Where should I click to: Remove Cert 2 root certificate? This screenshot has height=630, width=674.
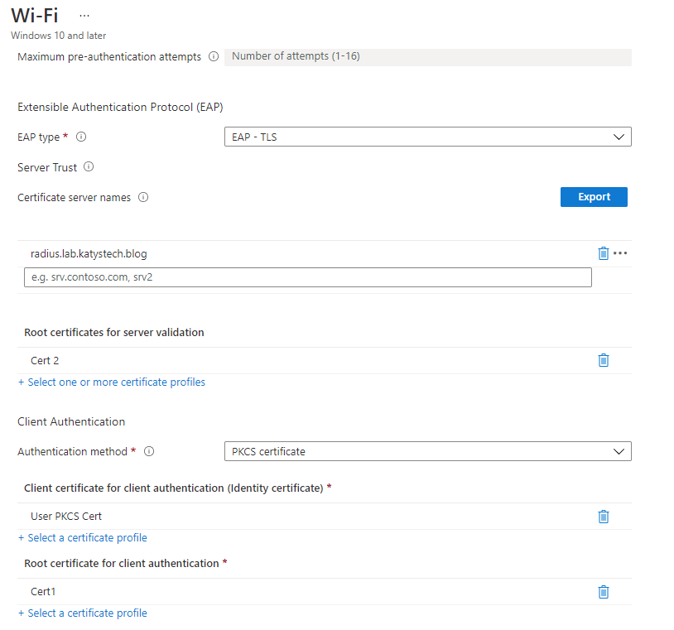click(x=603, y=360)
